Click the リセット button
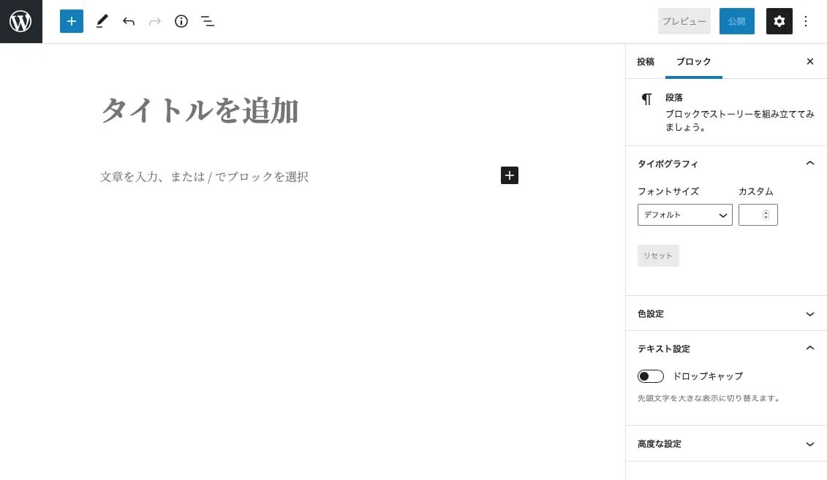This screenshot has width=827, height=480. click(658, 256)
